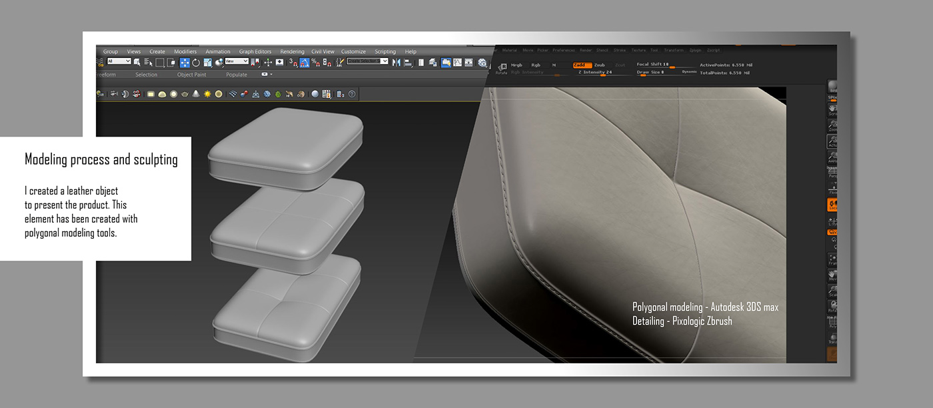Click the Mirror tool icon
Image resolution: width=933 pixels, height=408 pixels.
click(x=397, y=63)
